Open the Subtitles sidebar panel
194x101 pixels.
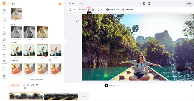(x=4, y=33)
